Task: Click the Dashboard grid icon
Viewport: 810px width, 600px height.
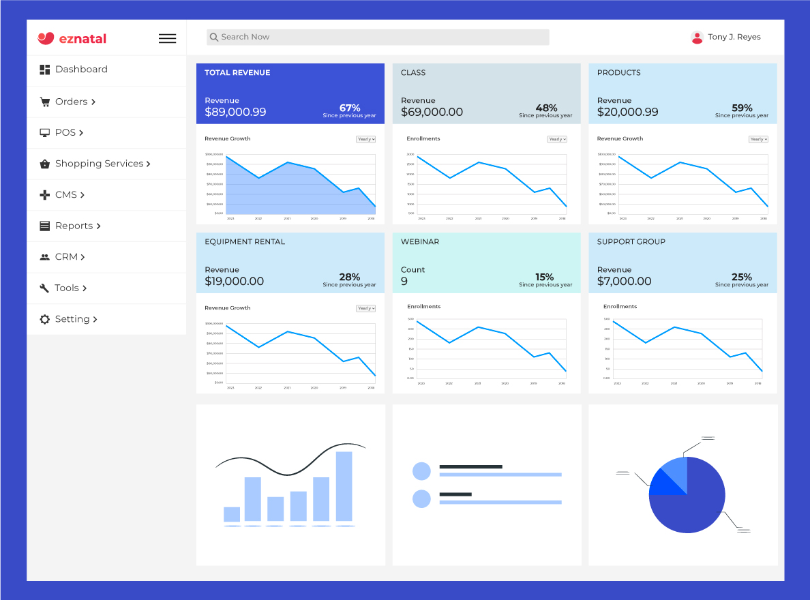Action: point(45,70)
